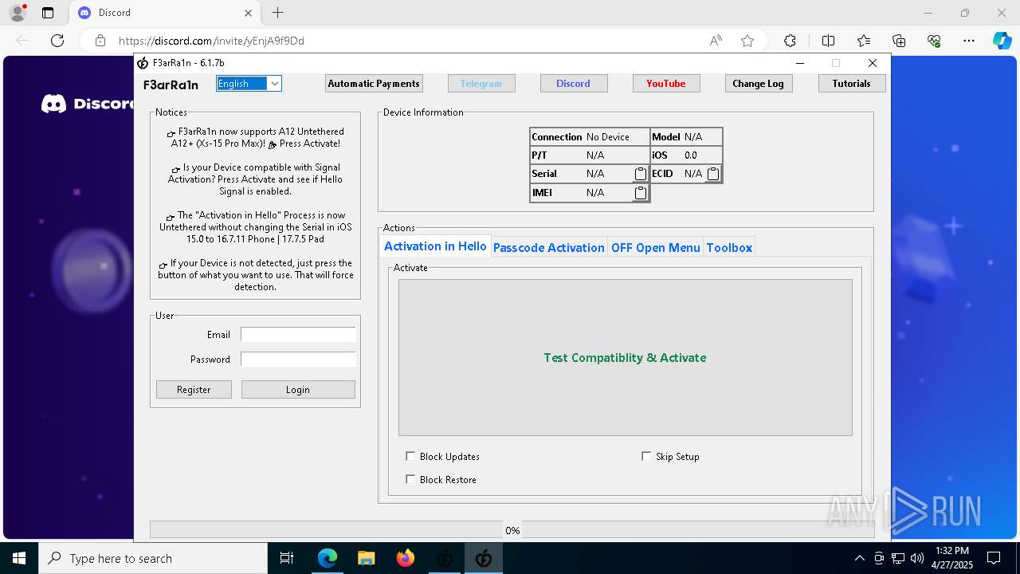Open Edge favorites list icon

tap(864, 41)
